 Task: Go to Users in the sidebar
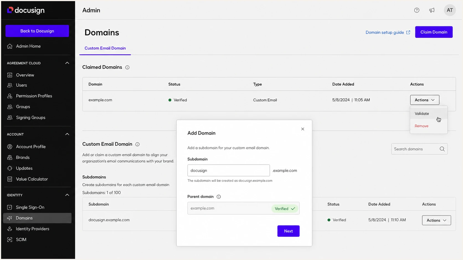pos(21,85)
